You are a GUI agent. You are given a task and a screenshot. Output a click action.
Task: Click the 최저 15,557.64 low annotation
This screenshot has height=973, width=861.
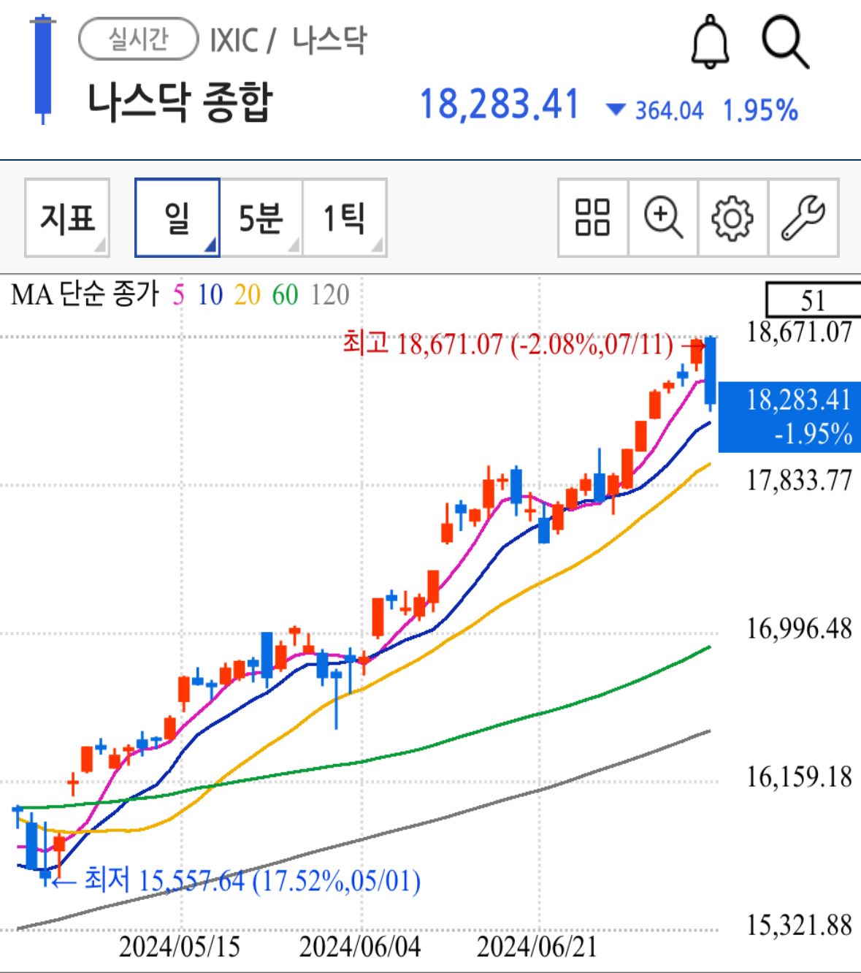click(253, 880)
